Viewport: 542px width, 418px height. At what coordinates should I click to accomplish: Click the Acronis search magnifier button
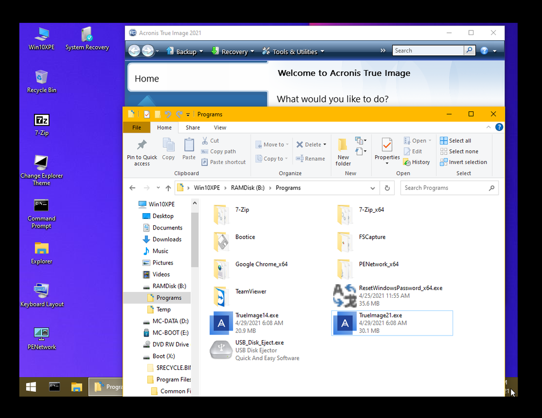469,50
